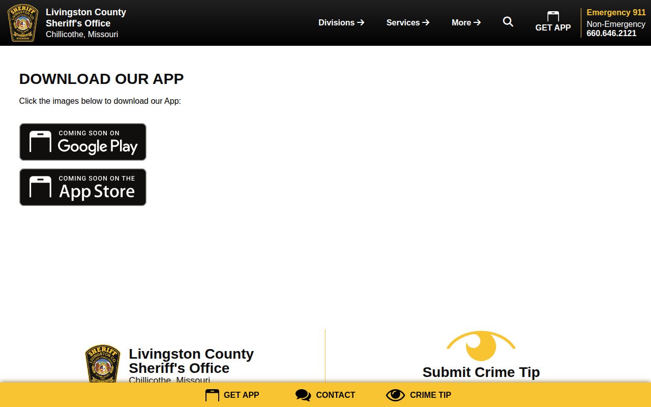Click the phone icon in bottom bar GET APP

pos(212,395)
